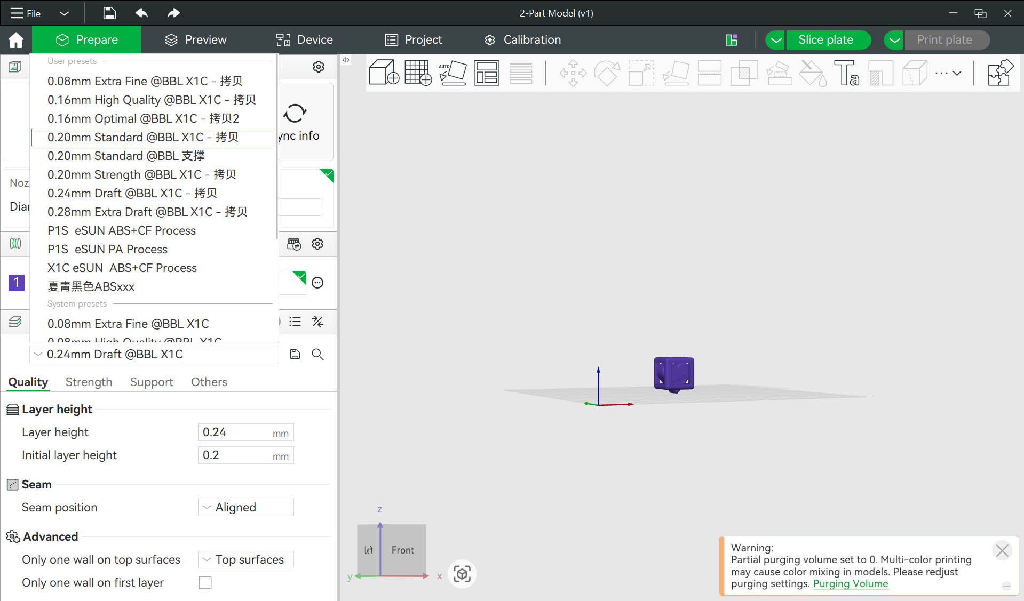Undo the last action
The image size is (1024, 601).
pos(141,13)
